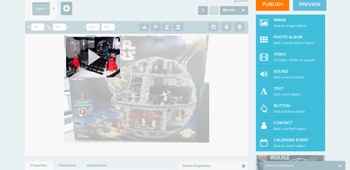
Task: Send object to back
Action: 178,27
